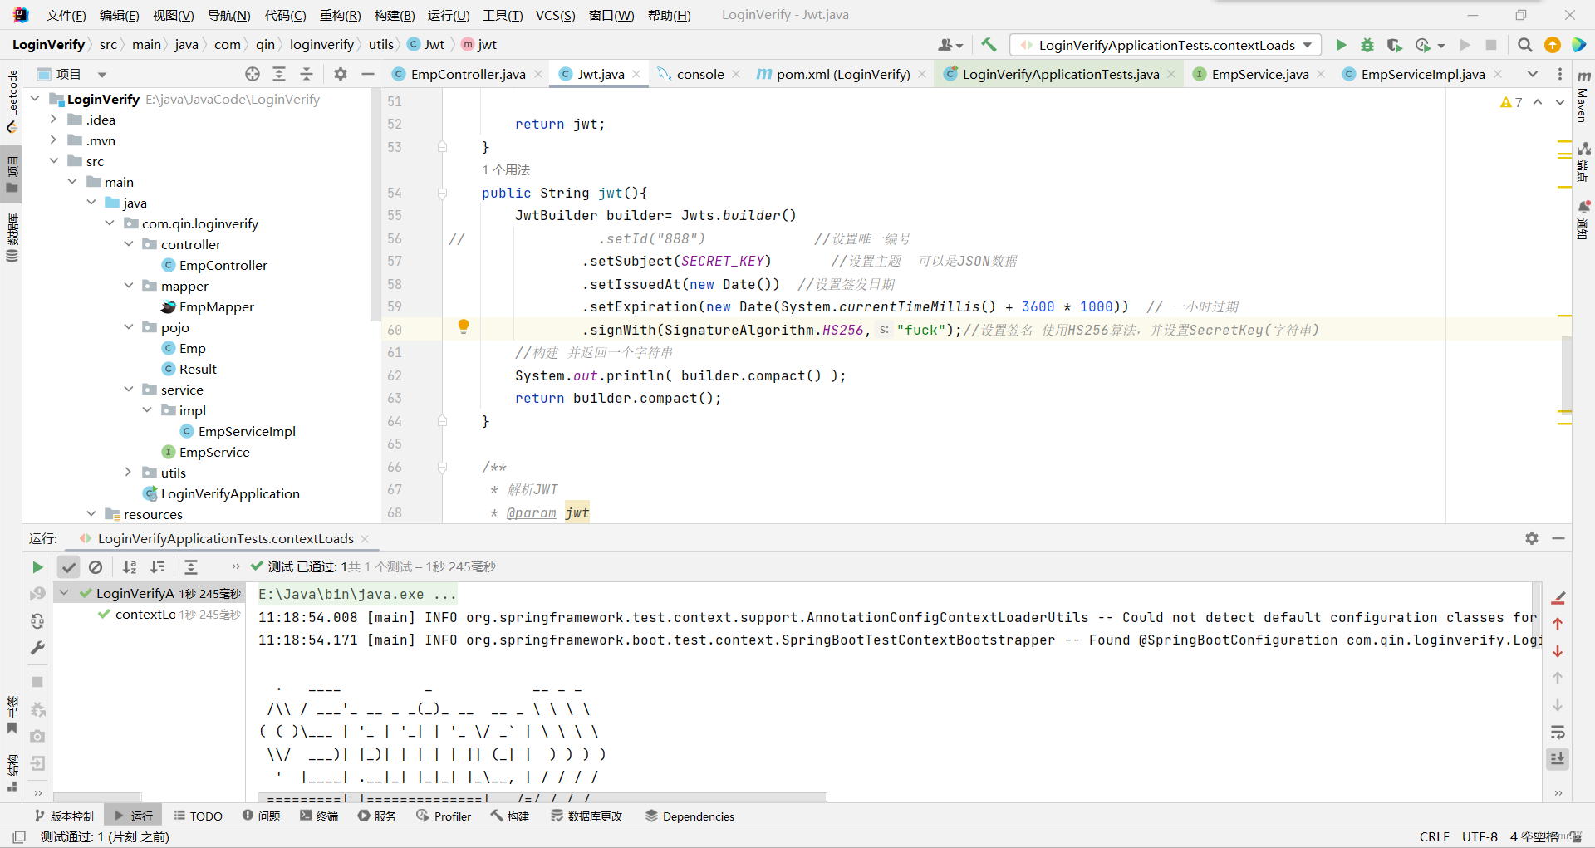Open the VCS menu
This screenshot has width=1595, height=848.
pos(556,15)
